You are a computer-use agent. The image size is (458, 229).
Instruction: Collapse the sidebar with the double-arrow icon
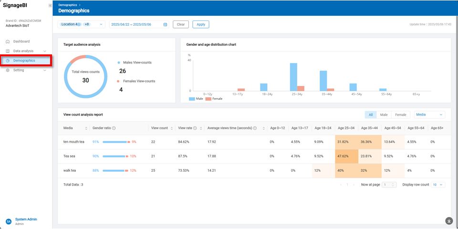[x=50, y=5]
